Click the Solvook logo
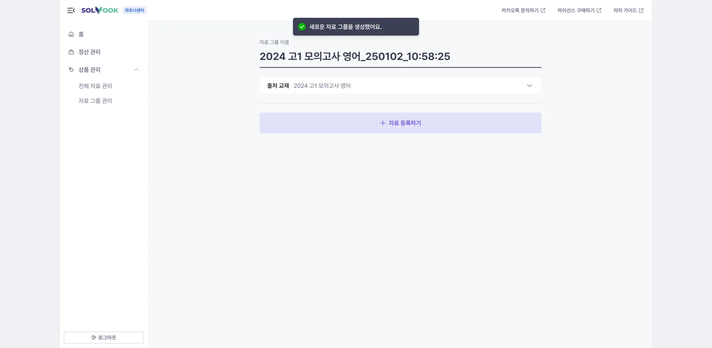 point(100,10)
